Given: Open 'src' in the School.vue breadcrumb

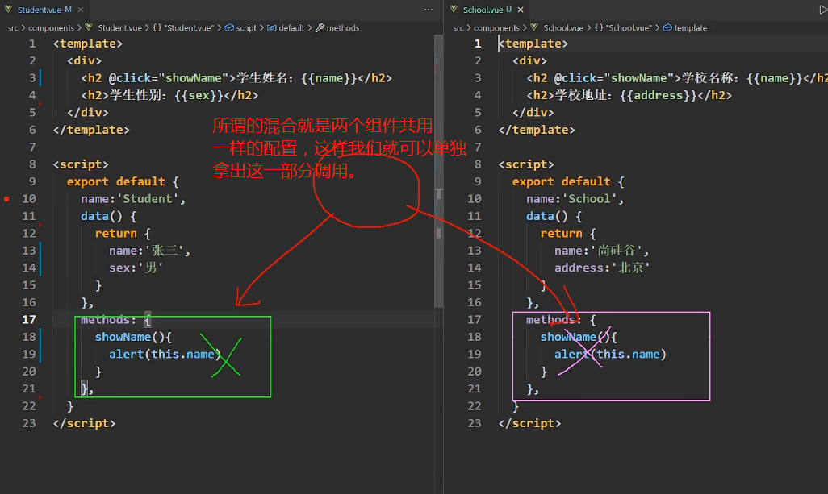Looking at the screenshot, I should (458, 28).
